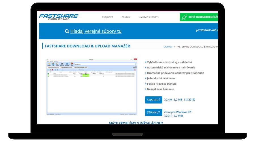This screenshot has width=255, height=142.
Task: Click the v2.4.0 version info text
Action: [x=179, y=100]
